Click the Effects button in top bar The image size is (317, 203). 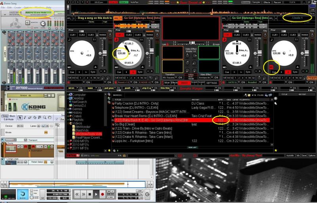pyautogui.click(x=267, y=2)
